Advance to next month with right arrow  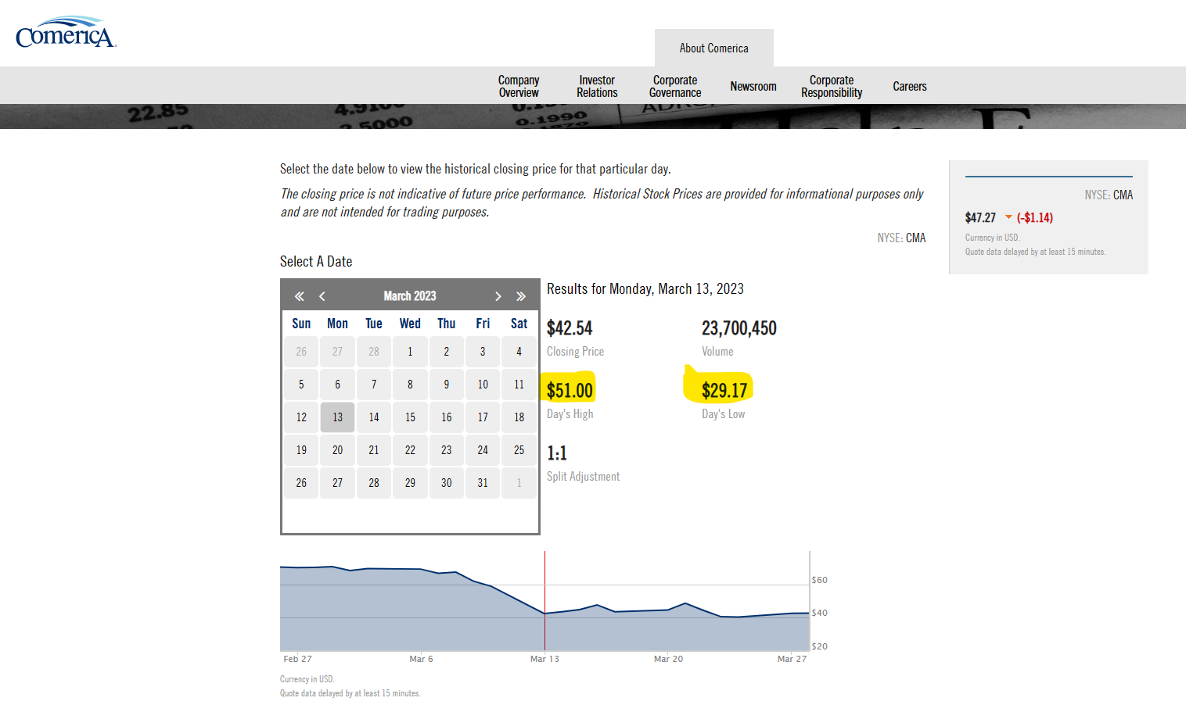coord(498,296)
